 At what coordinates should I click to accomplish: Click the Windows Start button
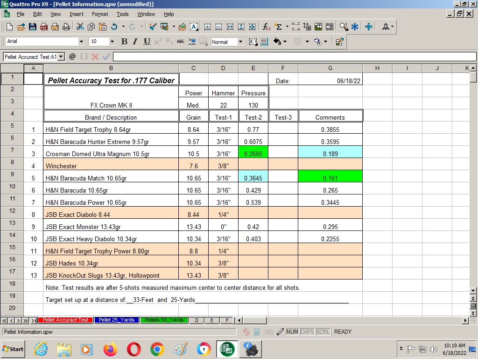point(13,349)
